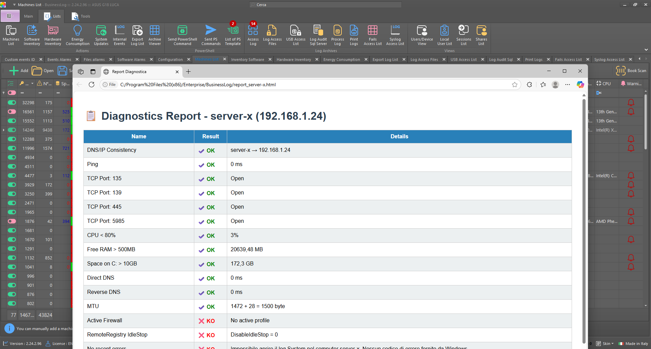The height and width of the screenshot is (349, 651).
Task: Reload the Report Diagnostica page
Action: 92,85
